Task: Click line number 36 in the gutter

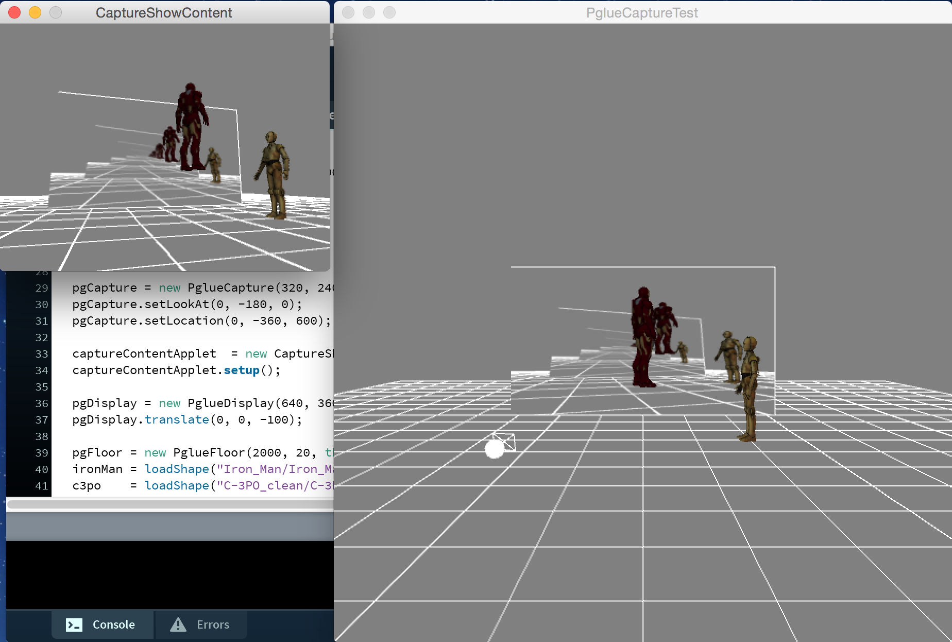Action: point(41,403)
